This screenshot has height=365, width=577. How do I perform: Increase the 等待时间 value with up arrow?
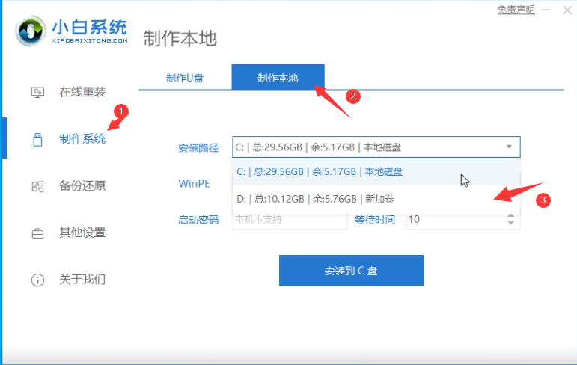pos(511,216)
